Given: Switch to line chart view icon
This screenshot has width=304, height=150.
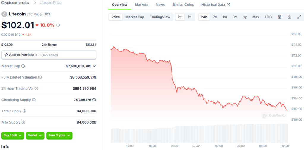Looking at the screenshot, I should pos(180,17).
